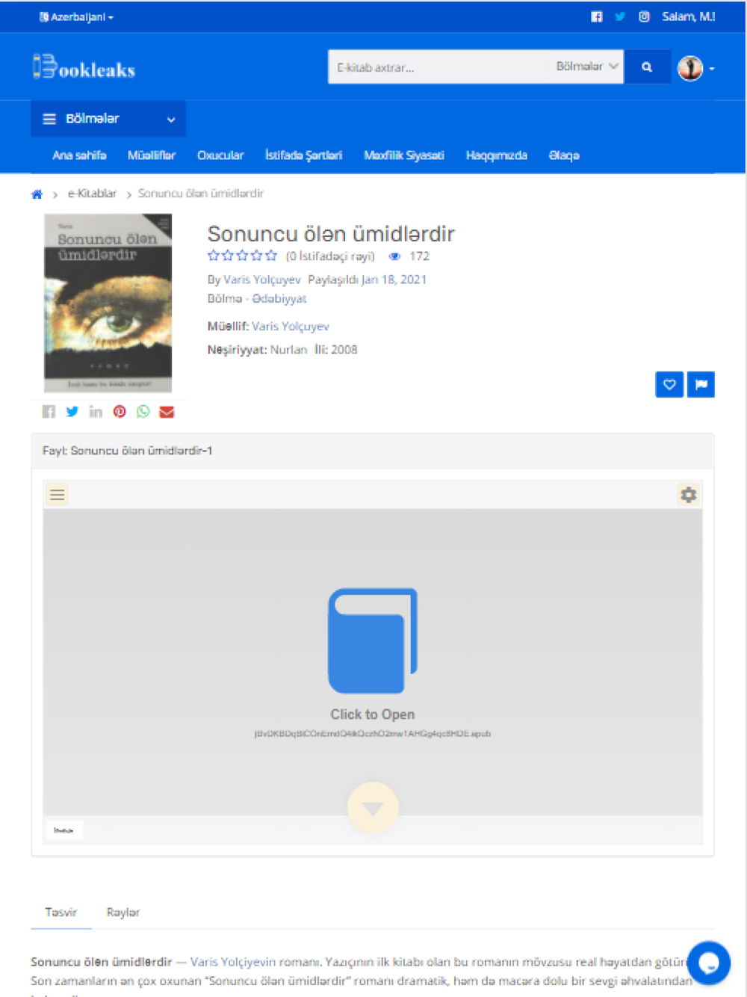Open the reader settings gear

click(x=688, y=495)
